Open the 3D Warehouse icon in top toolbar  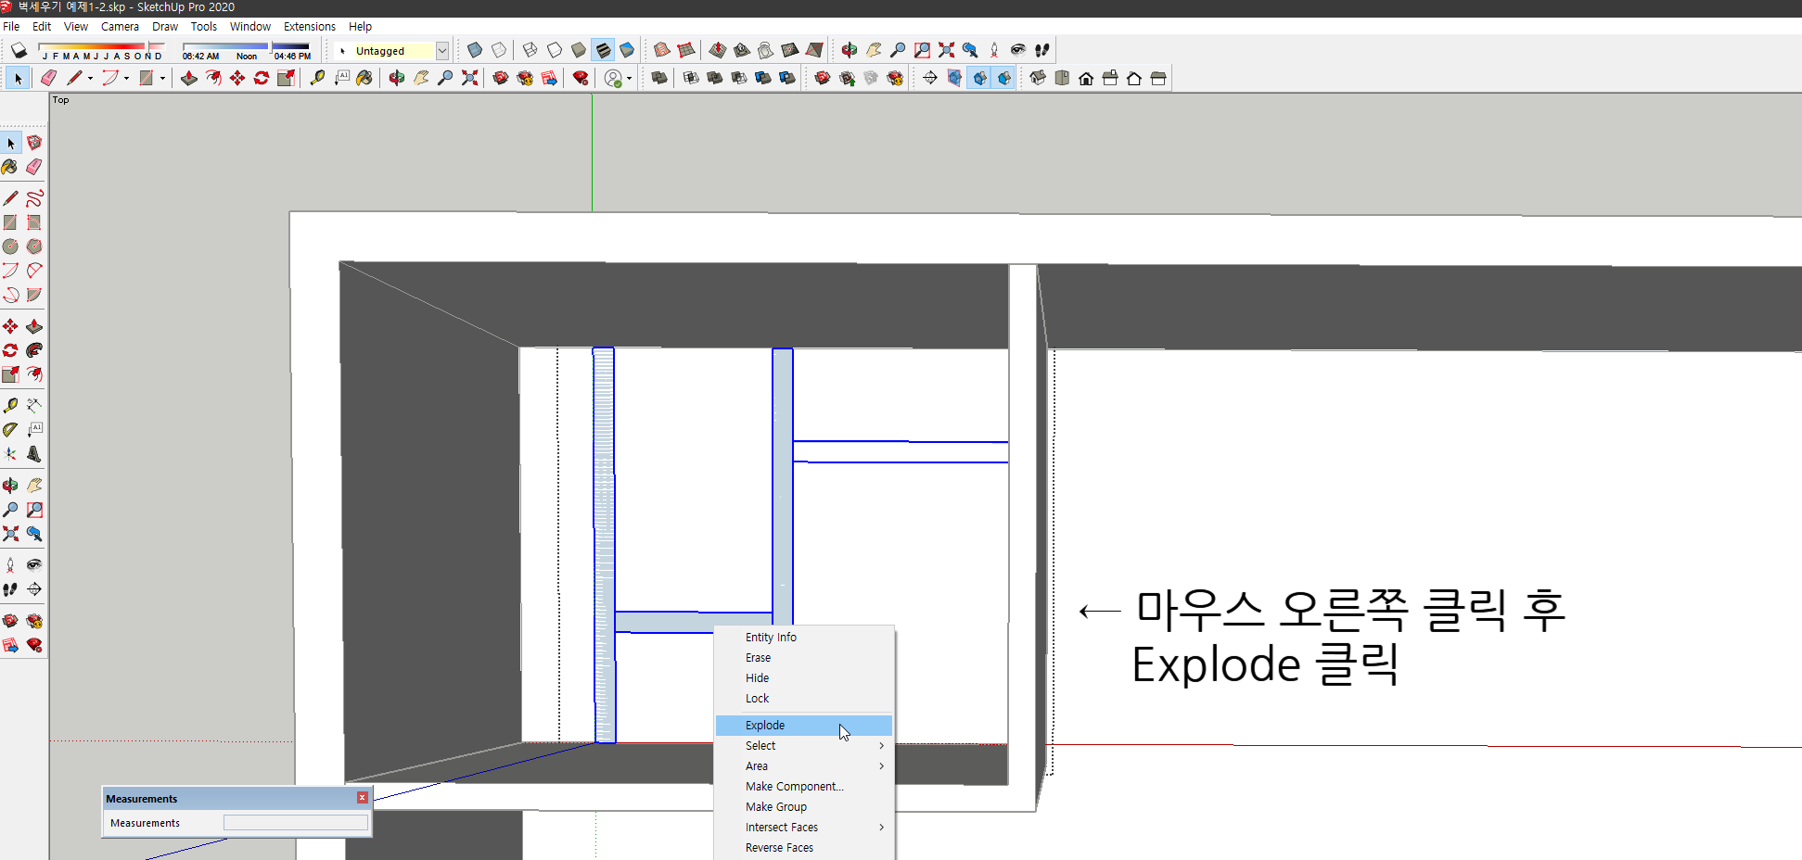pyautogui.click(x=501, y=78)
